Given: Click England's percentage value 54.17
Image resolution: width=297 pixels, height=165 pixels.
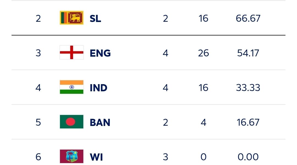Looking at the screenshot, I should (x=248, y=53).
